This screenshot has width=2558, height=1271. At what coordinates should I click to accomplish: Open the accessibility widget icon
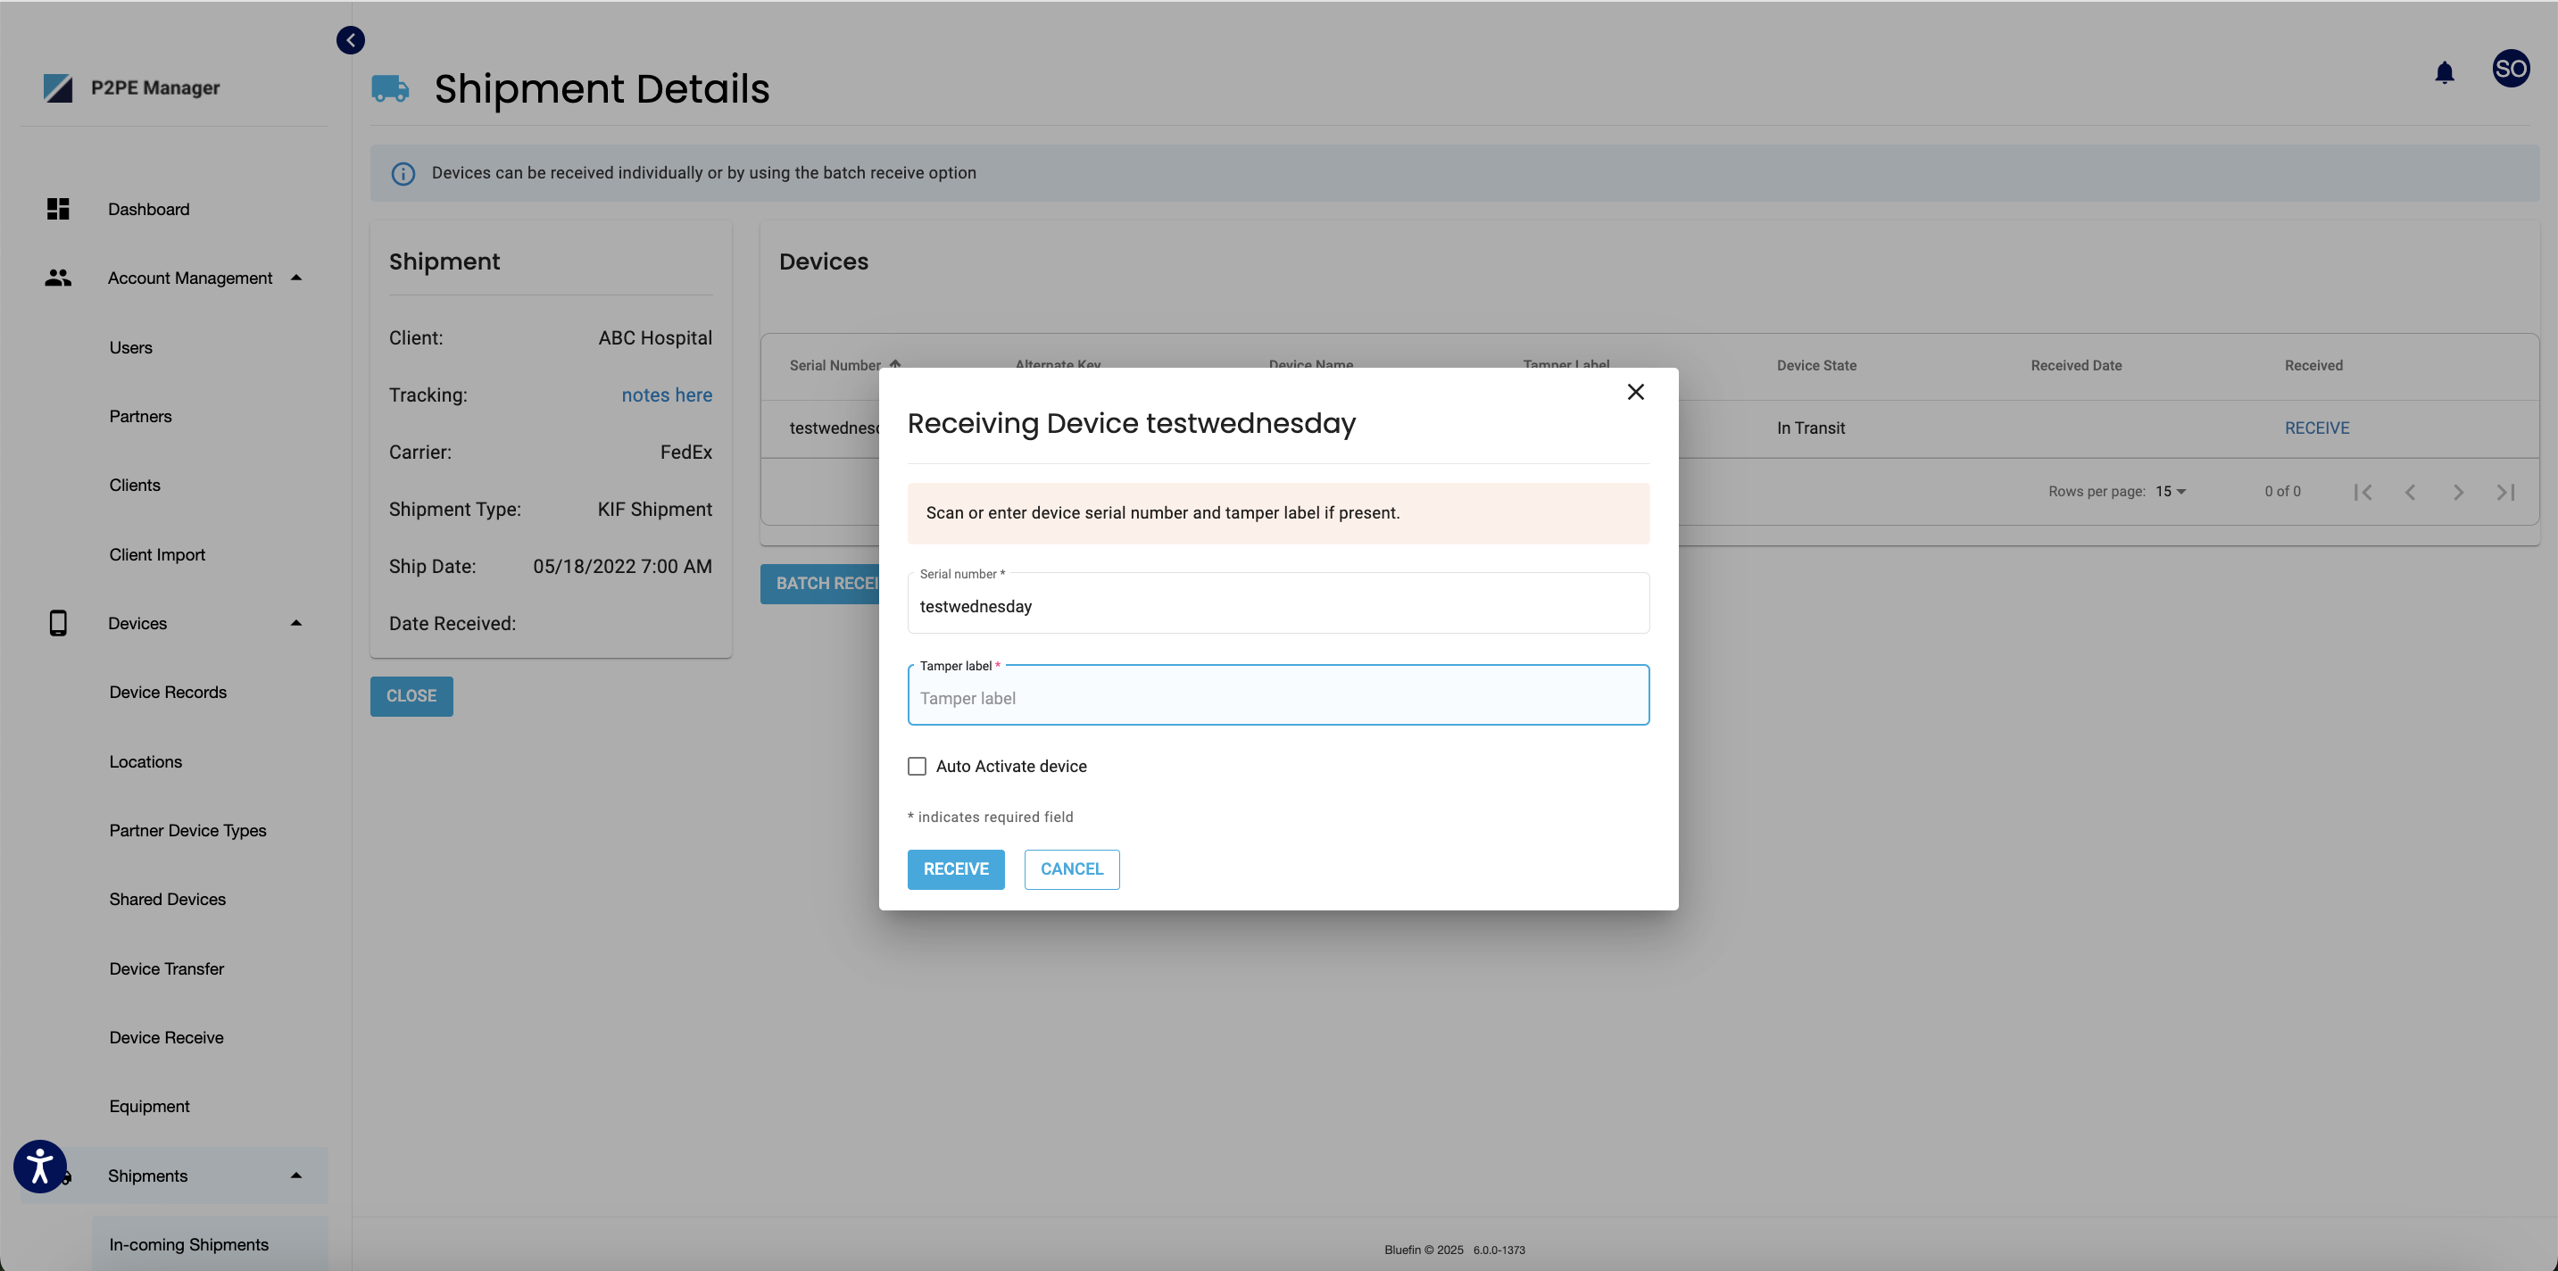point(40,1166)
